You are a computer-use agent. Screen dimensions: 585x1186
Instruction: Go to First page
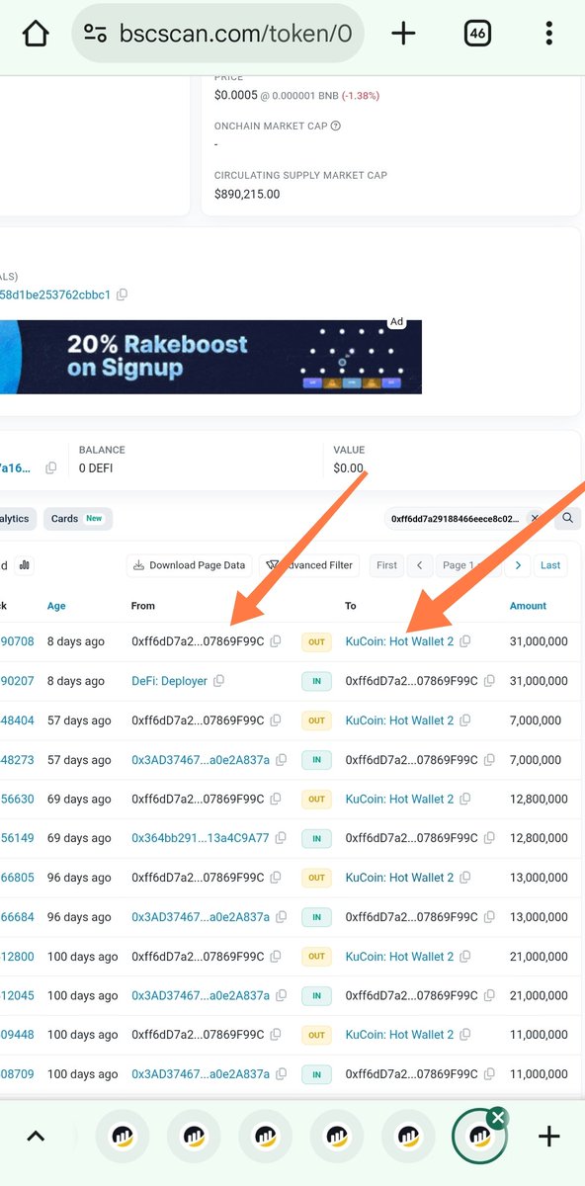[x=386, y=565]
